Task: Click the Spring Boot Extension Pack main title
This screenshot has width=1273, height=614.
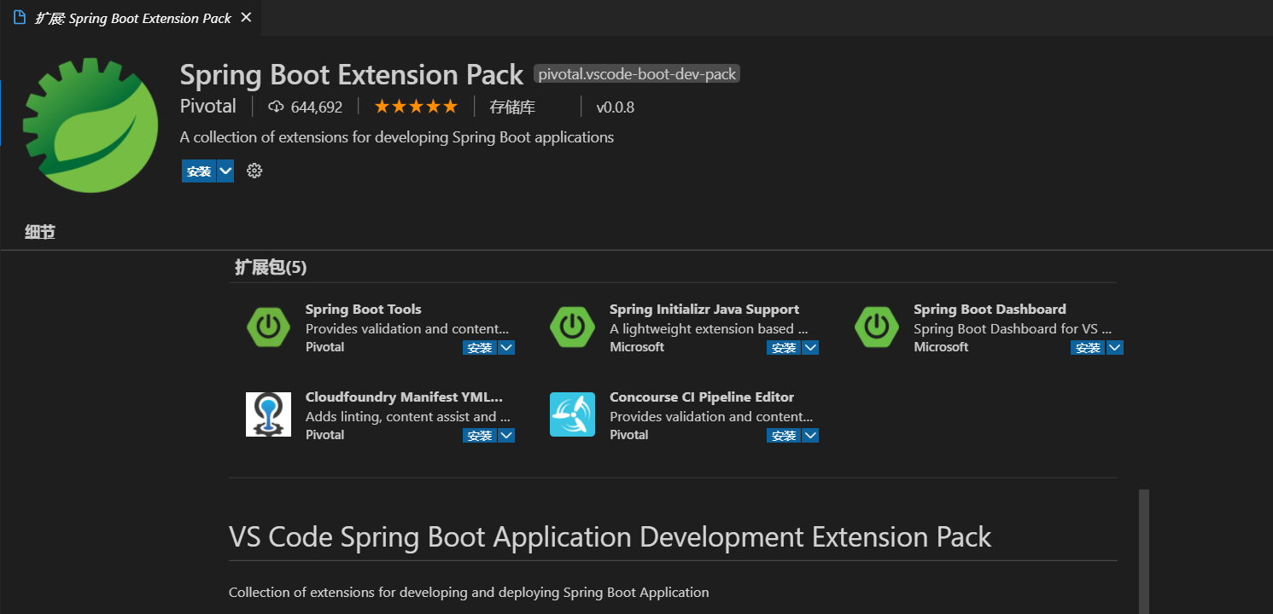Action: (352, 75)
